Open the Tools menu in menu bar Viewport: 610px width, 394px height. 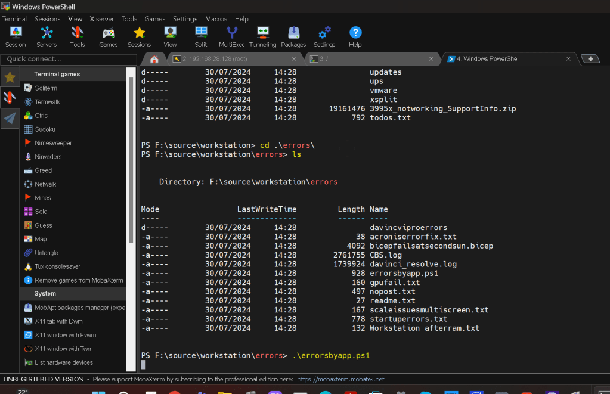click(129, 19)
